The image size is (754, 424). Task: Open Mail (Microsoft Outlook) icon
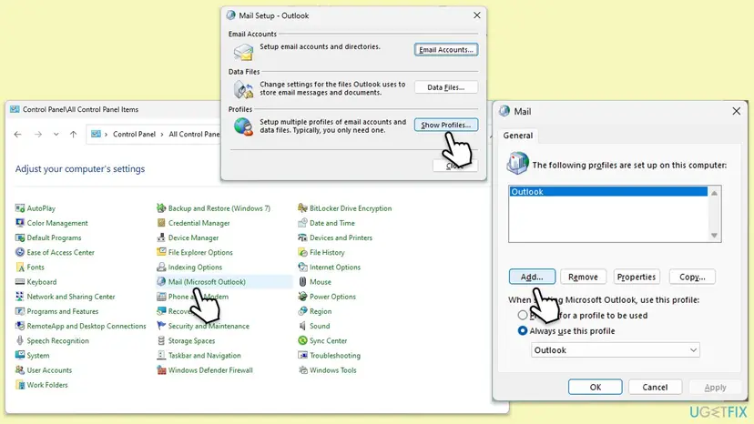tap(161, 282)
